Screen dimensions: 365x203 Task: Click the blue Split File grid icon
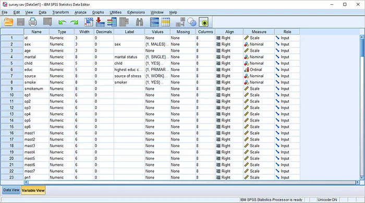(x=154, y=22)
